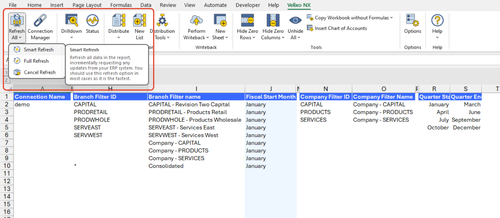Select the Company Filter Name header cell
500x218 pixels.
[384, 97]
